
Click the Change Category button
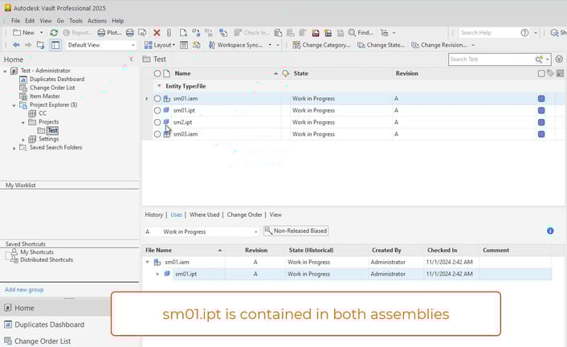[x=321, y=45]
